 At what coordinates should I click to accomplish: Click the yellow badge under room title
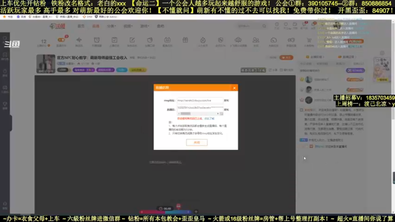pyautogui.click(x=138, y=70)
